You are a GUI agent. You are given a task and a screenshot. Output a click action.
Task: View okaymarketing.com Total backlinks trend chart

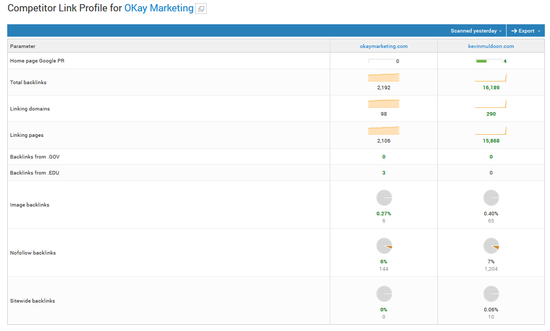point(384,77)
